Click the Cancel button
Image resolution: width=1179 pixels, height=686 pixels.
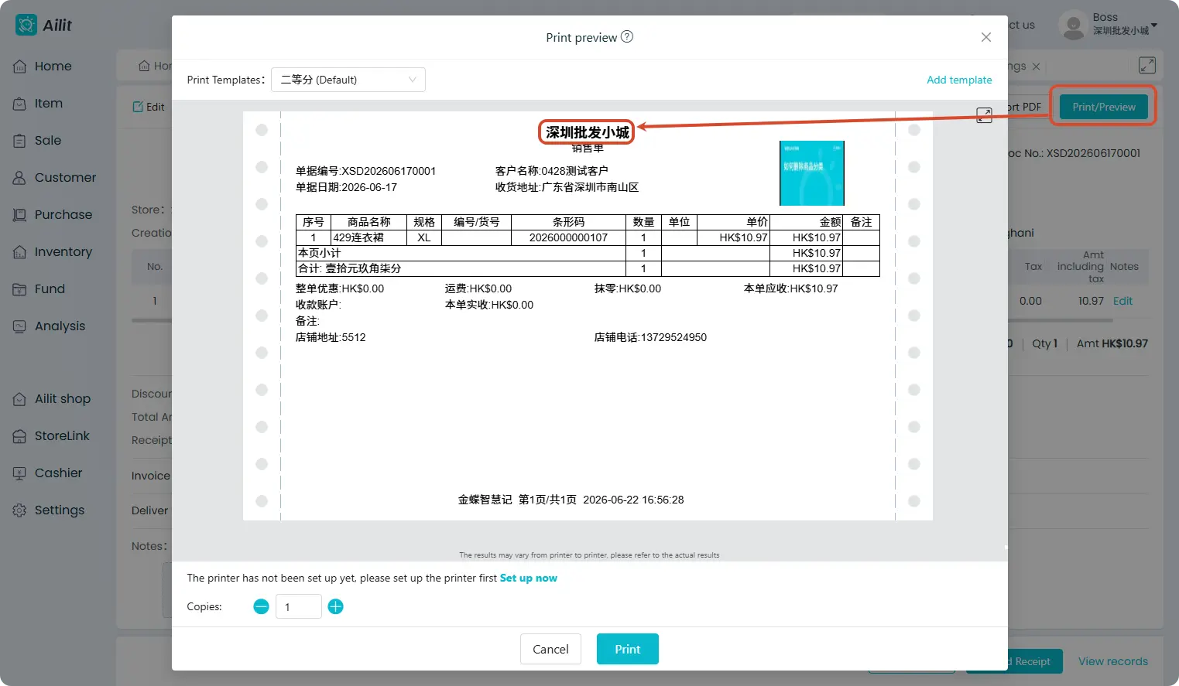[550, 649]
